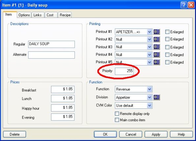Click into the Priority field
The height and width of the screenshot is (141, 196).
[x=124, y=71]
